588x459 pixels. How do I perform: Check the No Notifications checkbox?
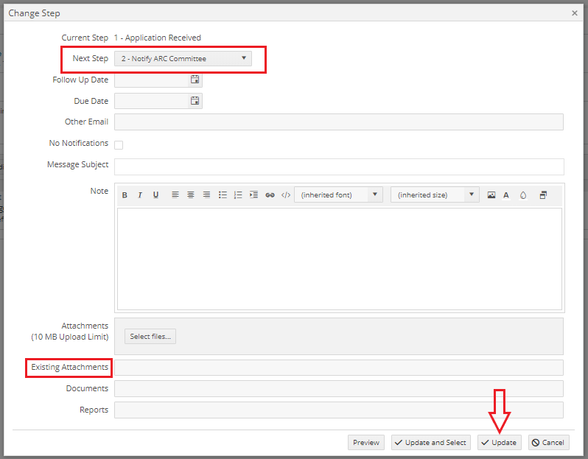(x=119, y=144)
